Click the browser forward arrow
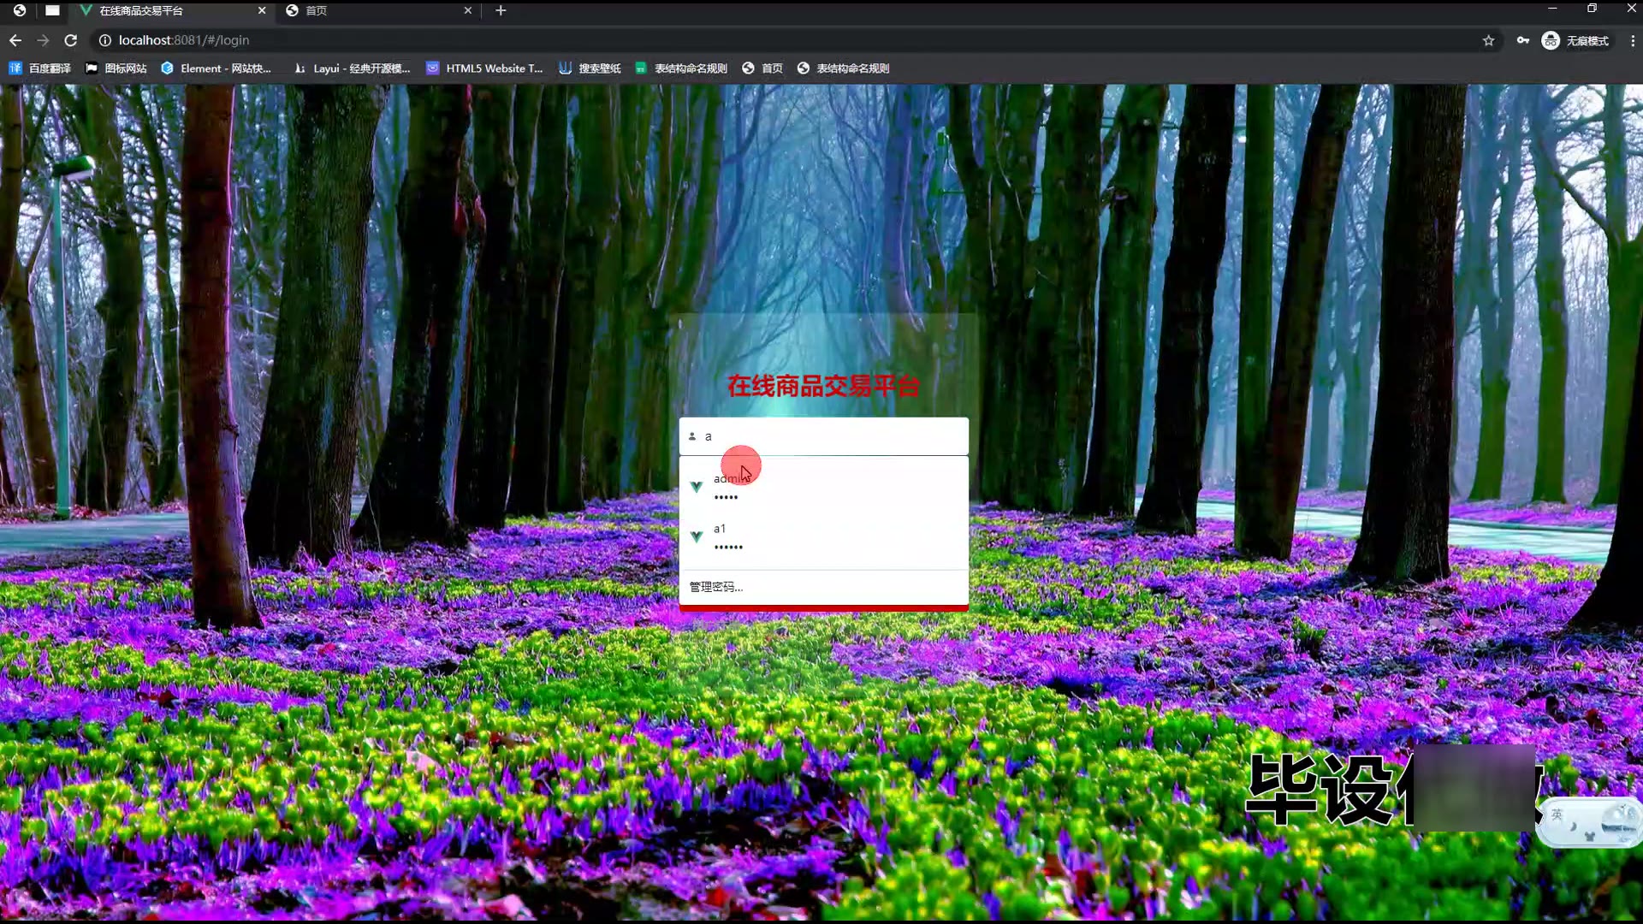This screenshot has width=1643, height=924. (x=43, y=40)
